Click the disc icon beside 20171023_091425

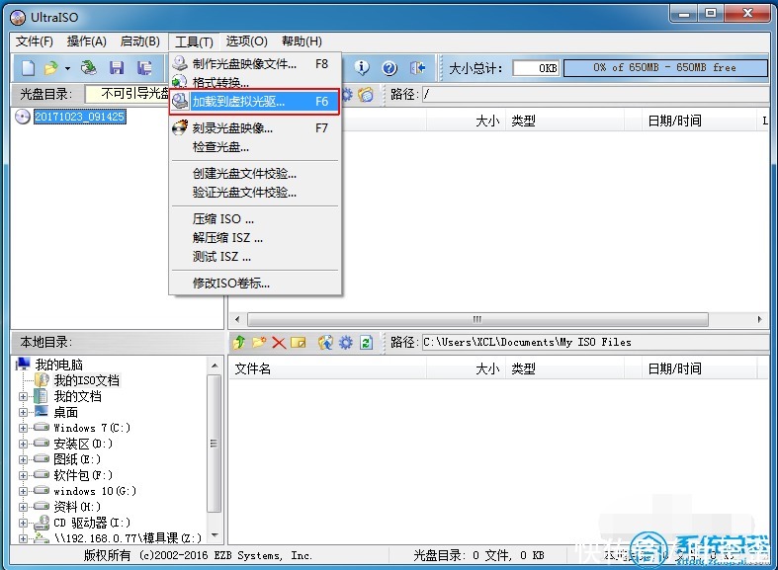[x=23, y=117]
